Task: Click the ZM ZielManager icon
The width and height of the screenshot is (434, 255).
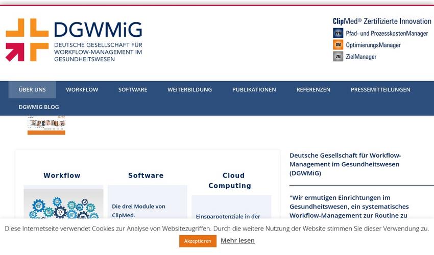Action: point(338,57)
